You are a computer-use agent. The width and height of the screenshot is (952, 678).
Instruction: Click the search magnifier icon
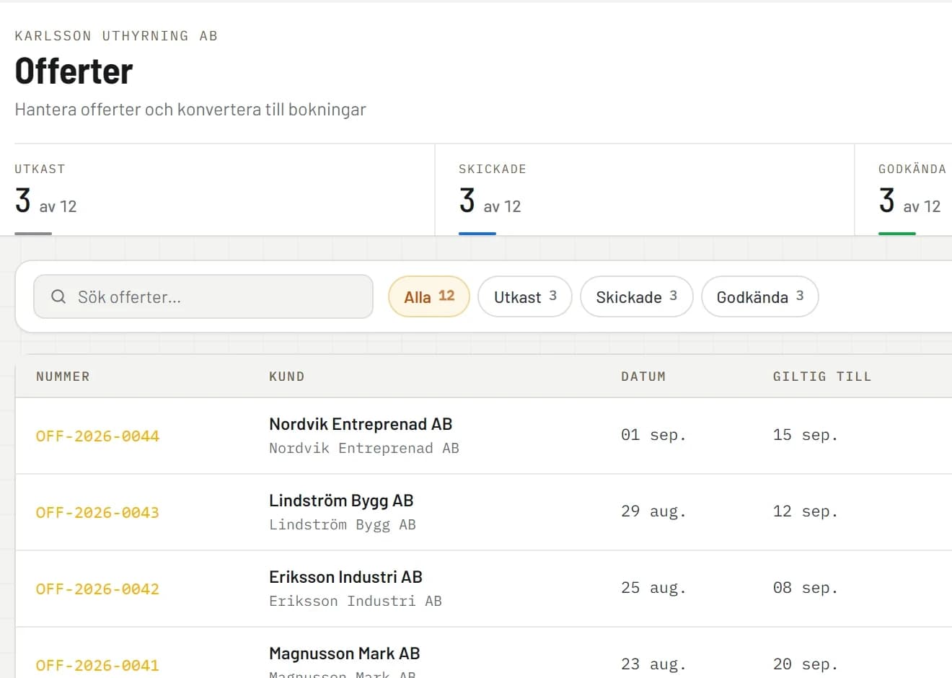(x=58, y=296)
